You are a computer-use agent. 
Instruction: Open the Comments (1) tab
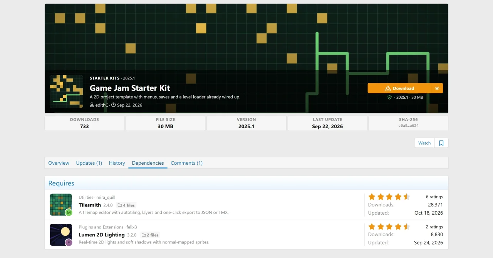(187, 163)
